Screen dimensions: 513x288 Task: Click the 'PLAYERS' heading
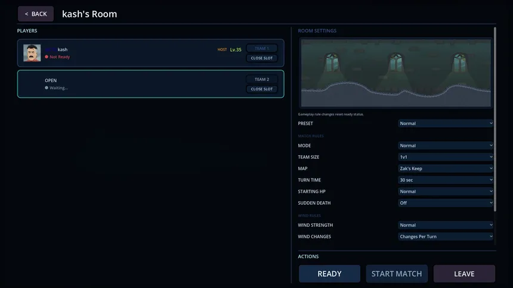coord(27,31)
